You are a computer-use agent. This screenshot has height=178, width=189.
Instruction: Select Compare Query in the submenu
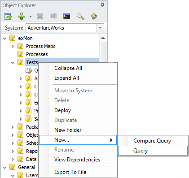[153, 141]
